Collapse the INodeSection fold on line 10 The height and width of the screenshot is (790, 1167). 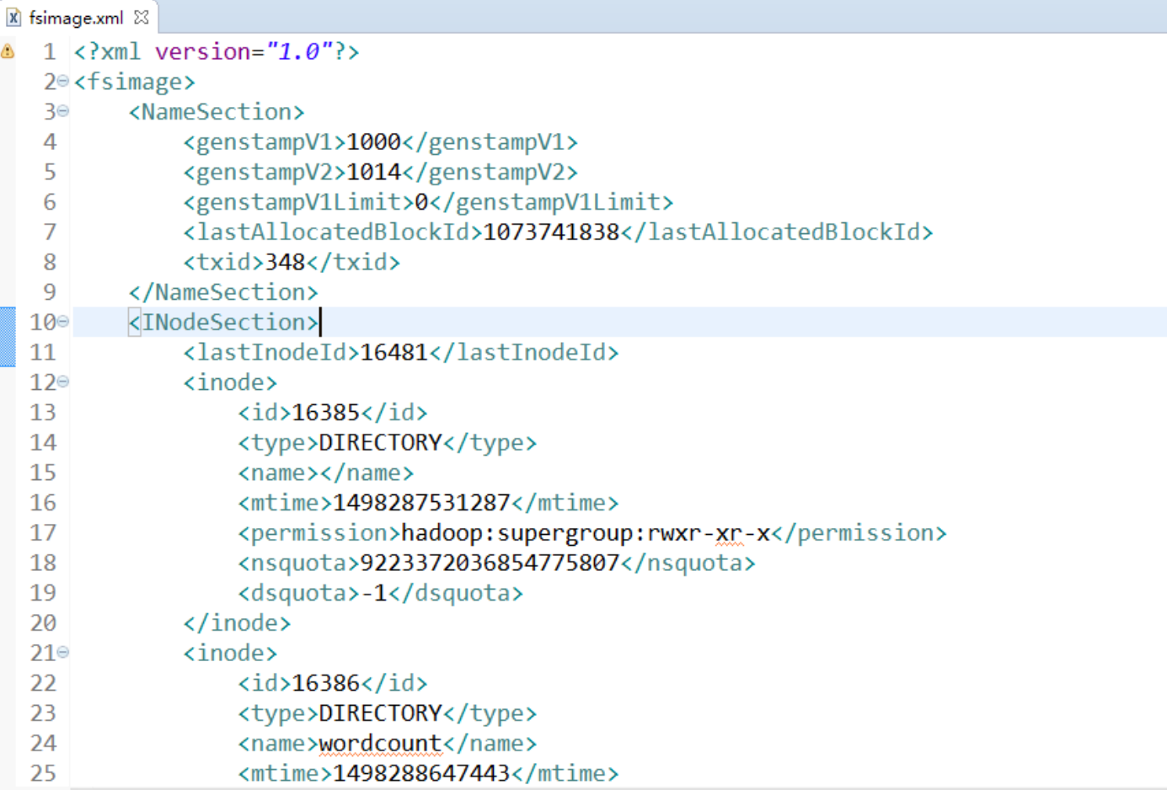(63, 322)
